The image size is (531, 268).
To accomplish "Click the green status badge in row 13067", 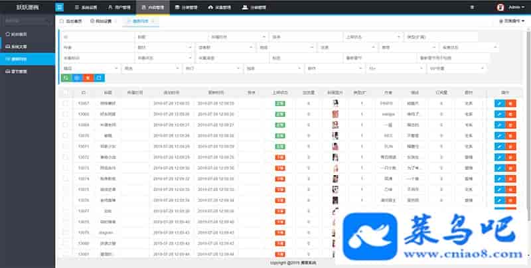I will click(x=280, y=103).
